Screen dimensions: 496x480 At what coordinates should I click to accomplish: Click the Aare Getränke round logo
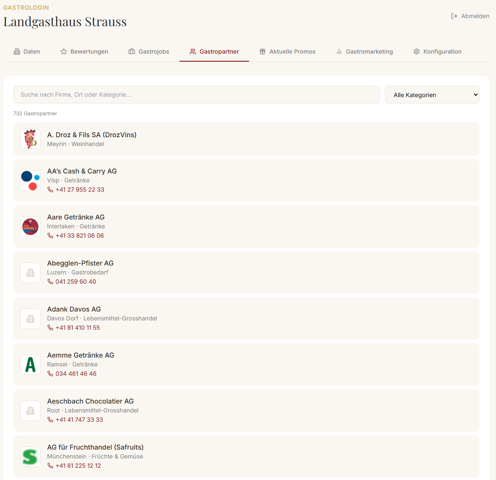30,227
